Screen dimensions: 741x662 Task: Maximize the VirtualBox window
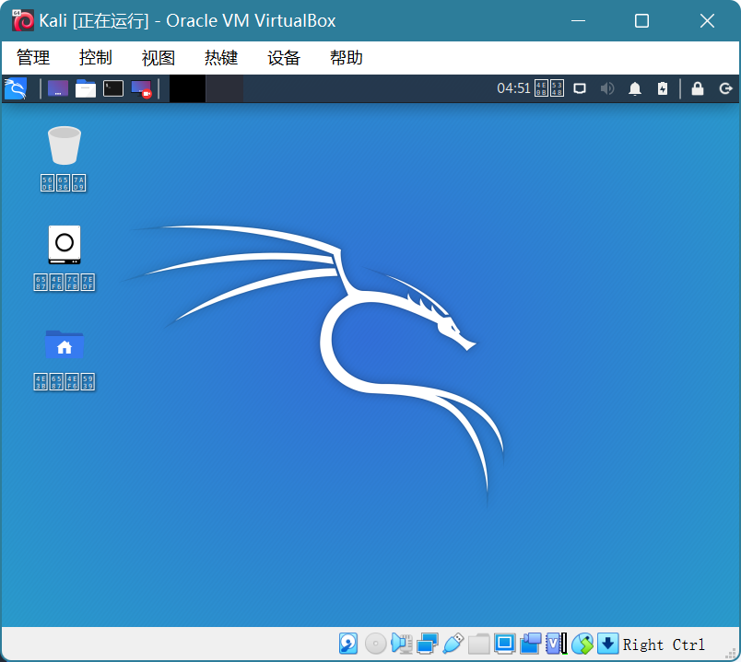(641, 21)
